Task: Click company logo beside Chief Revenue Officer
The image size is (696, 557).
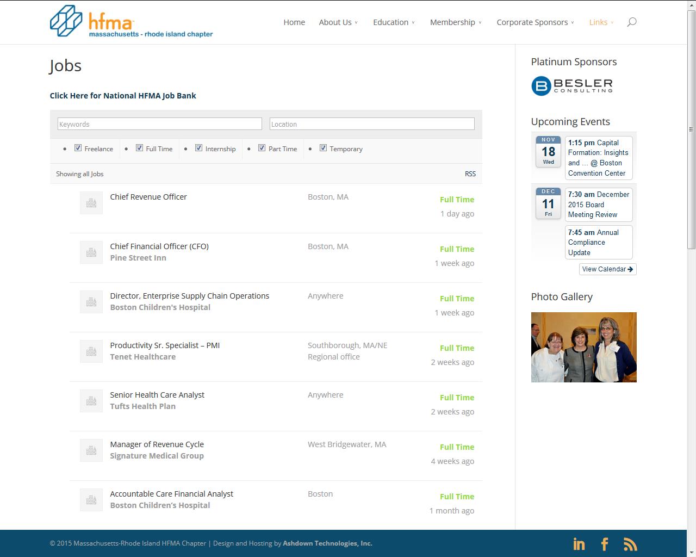Action: [91, 203]
